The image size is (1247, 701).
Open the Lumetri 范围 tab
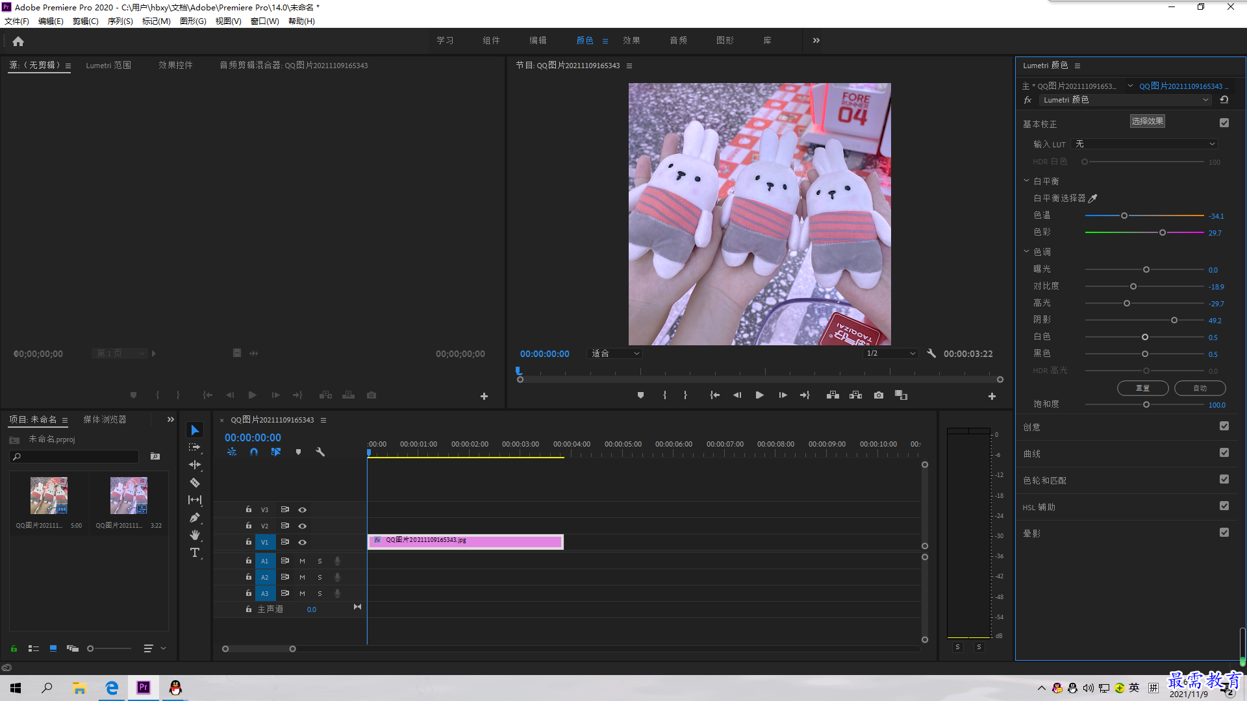pyautogui.click(x=108, y=65)
